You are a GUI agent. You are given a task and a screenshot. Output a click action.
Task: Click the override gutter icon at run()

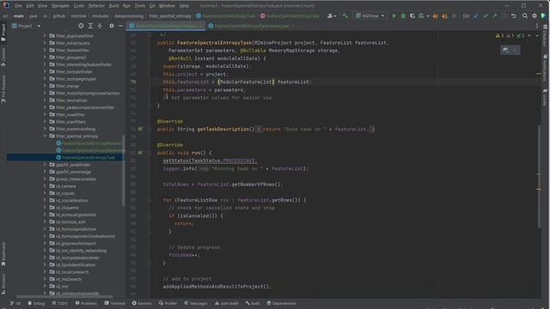(x=140, y=153)
